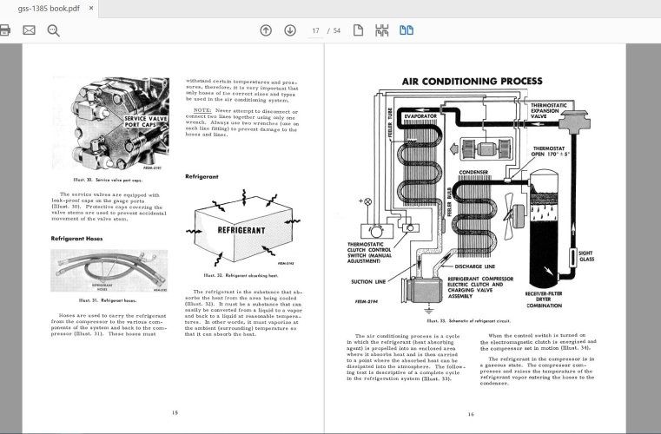Click the 'REFRIGERANT COMPRESSOR ELECTRIC CLUTCH' label
Screen dimensions: 661x434
click(480, 287)
